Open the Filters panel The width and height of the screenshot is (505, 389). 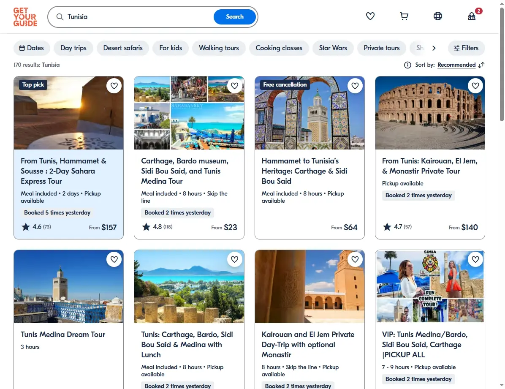[x=466, y=48]
